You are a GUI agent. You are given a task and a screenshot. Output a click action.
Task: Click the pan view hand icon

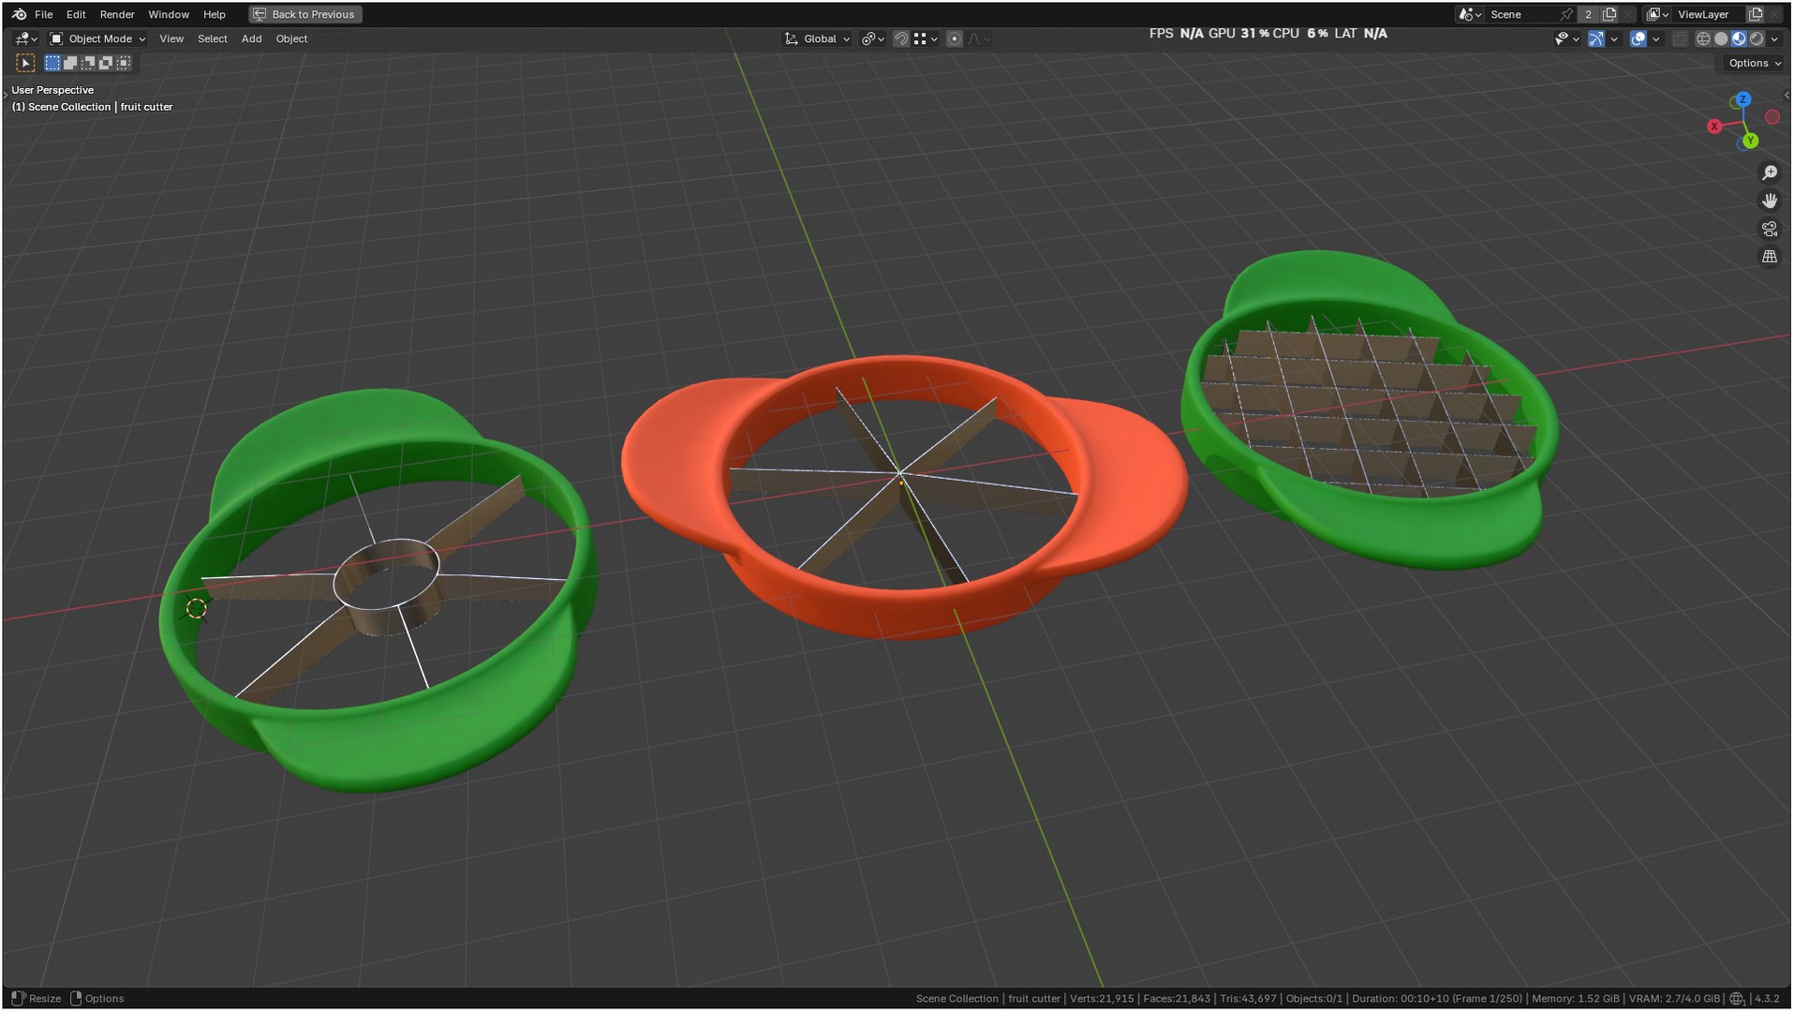pyautogui.click(x=1770, y=201)
